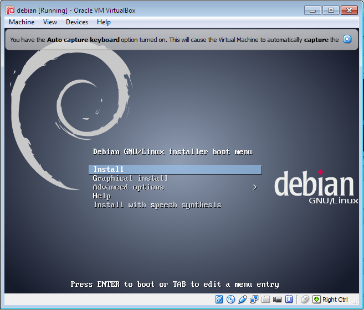Dismiss the Auto capture keyboard notification
Image resolution: width=364 pixels, height=310 pixels.
tap(347, 39)
